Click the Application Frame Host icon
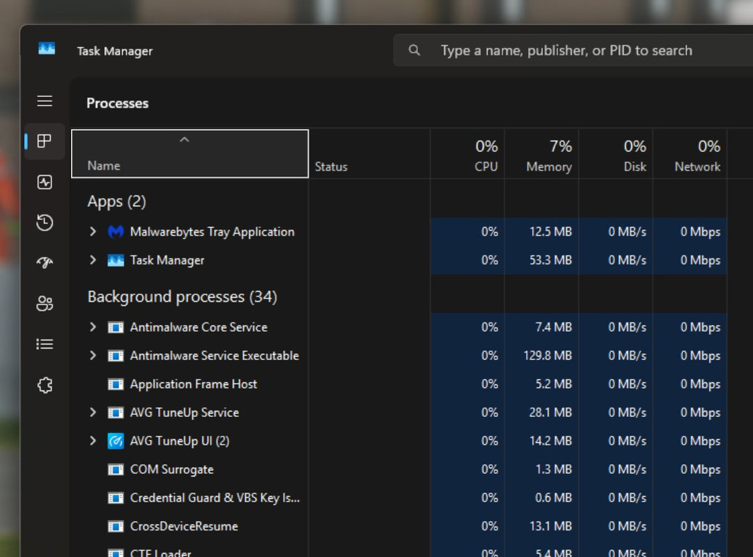The image size is (753, 557). (x=116, y=384)
